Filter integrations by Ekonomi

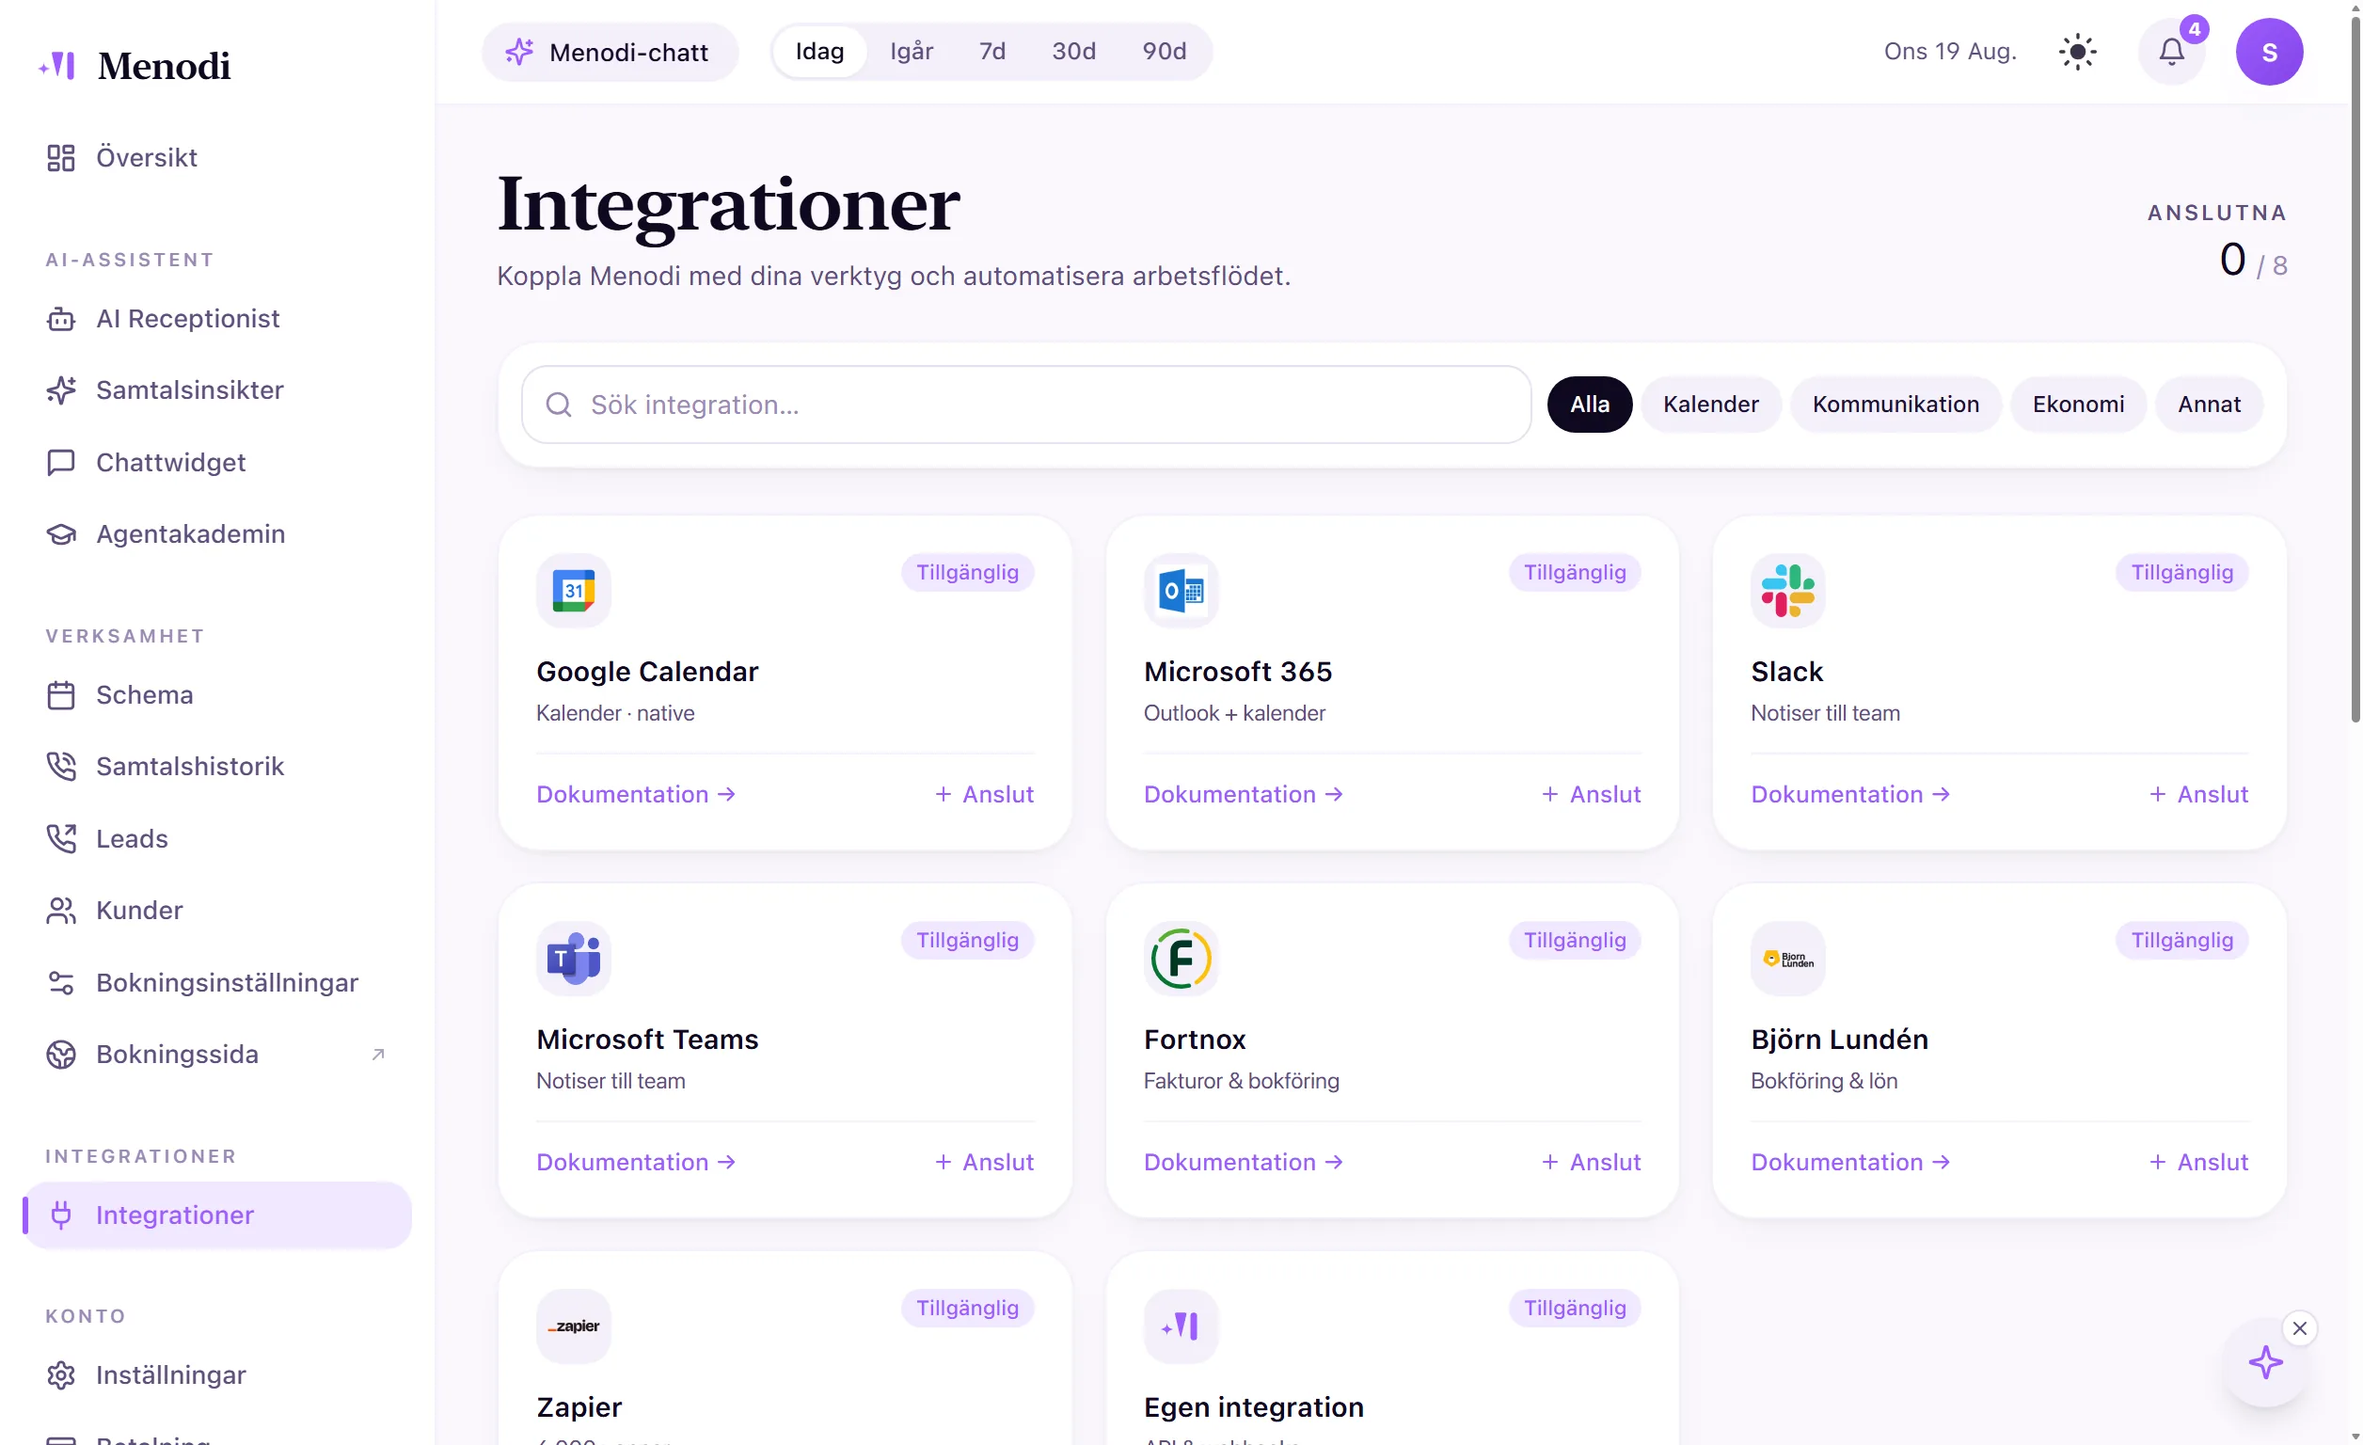point(2077,405)
